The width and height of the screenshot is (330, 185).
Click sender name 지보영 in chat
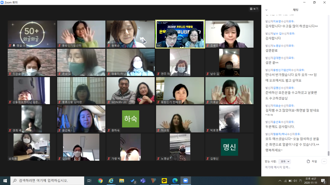point(277,21)
